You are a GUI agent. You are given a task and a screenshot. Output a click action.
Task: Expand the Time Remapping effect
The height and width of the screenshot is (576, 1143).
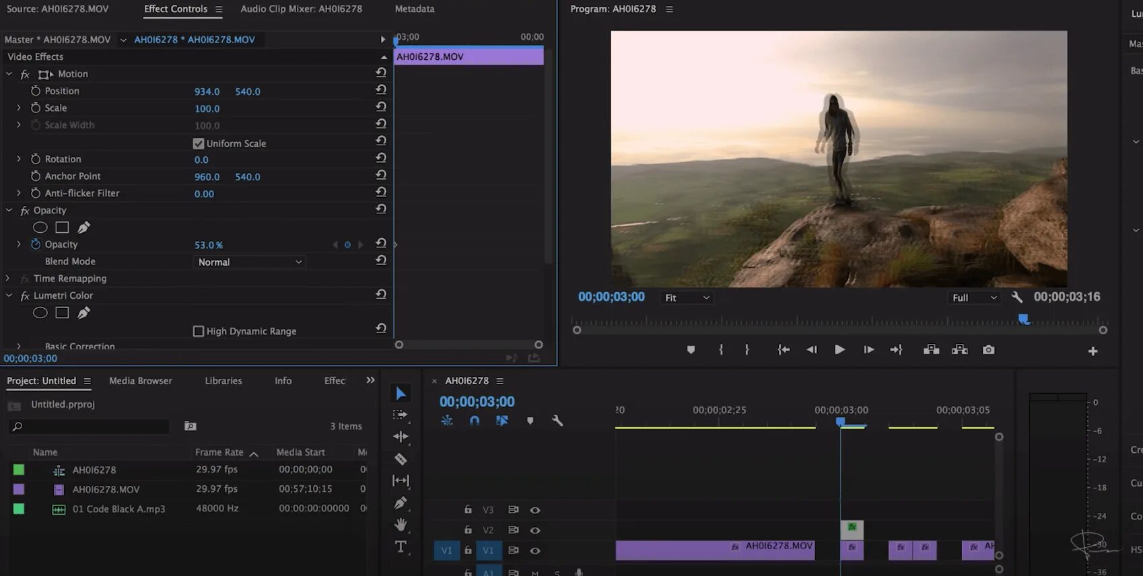click(x=8, y=279)
